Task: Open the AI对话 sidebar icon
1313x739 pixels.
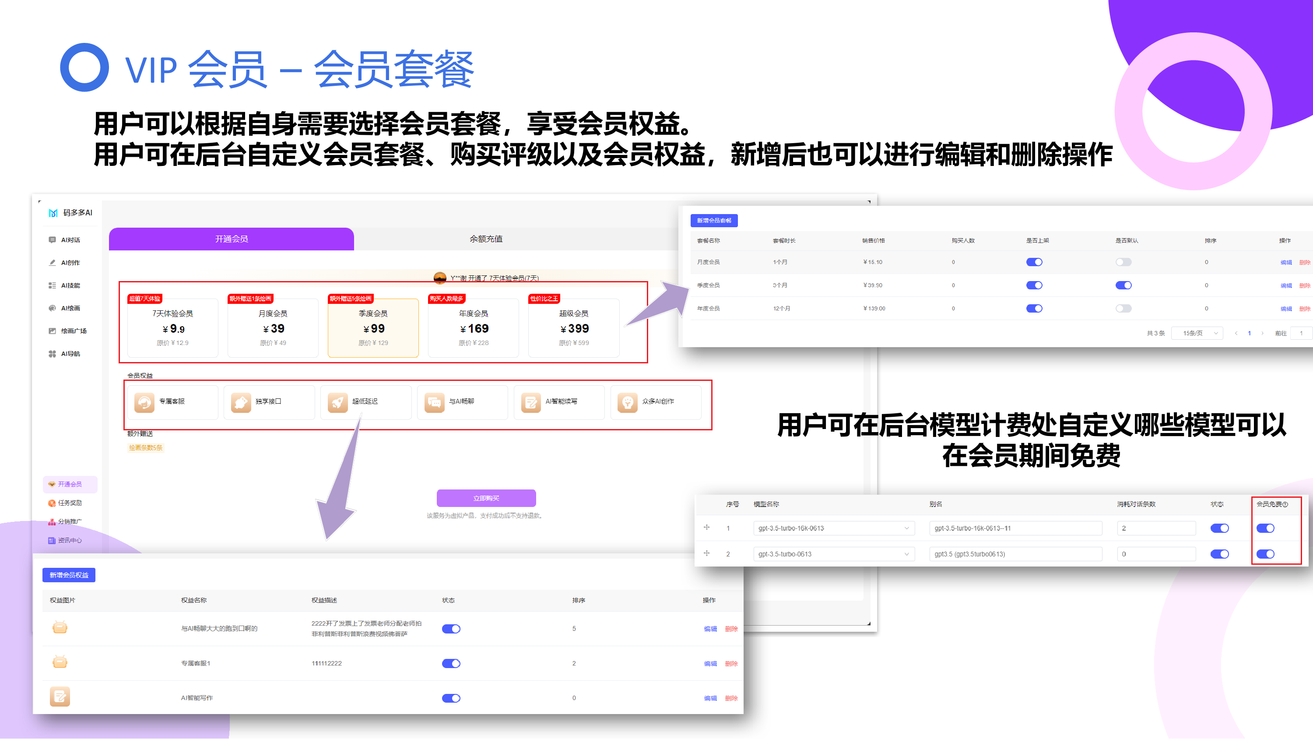Action: 52,240
